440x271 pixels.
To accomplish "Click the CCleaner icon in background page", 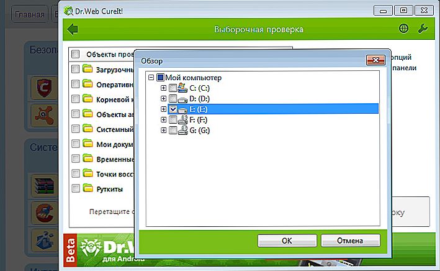I will pos(44,213).
